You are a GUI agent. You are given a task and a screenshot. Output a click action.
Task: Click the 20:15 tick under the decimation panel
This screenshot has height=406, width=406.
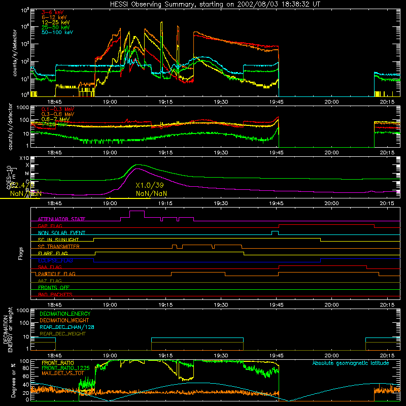point(387,356)
